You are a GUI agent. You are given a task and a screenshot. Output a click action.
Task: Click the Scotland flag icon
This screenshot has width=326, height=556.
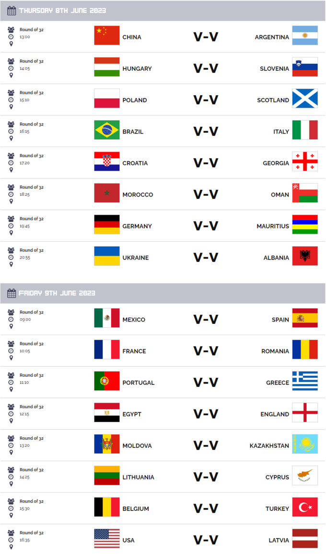click(305, 99)
